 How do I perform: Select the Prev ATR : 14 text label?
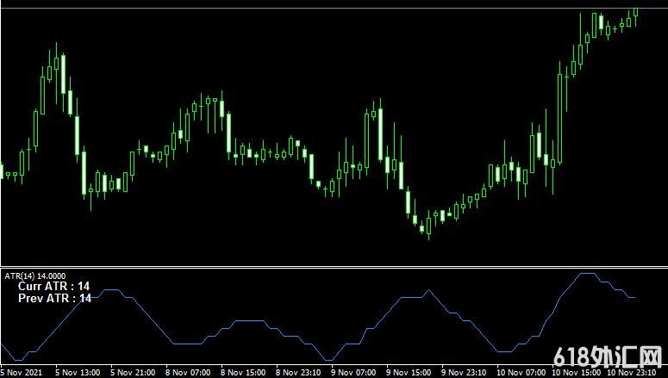pos(53,298)
